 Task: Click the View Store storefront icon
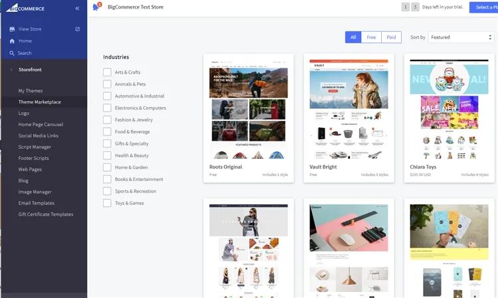click(x=12, y=29)
